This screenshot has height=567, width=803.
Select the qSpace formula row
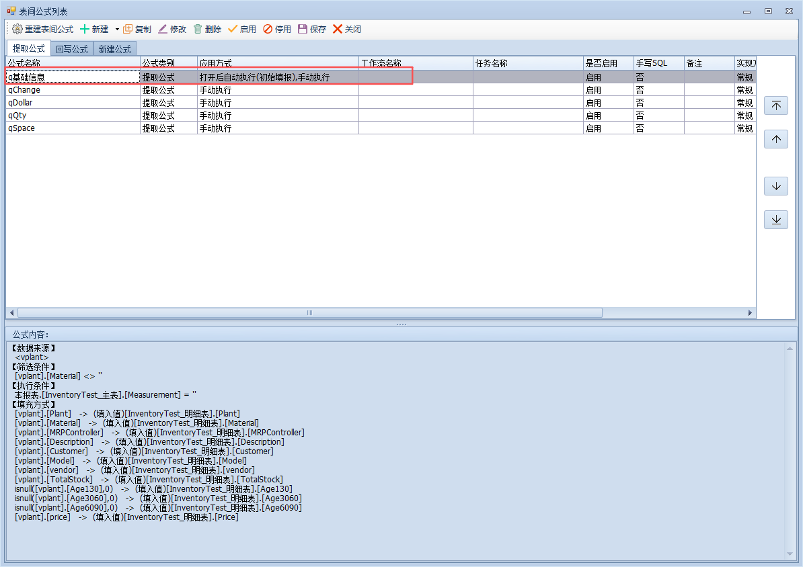(381, 128)
